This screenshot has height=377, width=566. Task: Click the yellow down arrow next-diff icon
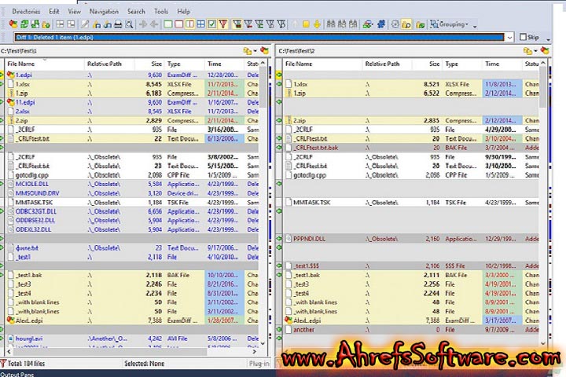pyautogui.click(x=317, y=24)
